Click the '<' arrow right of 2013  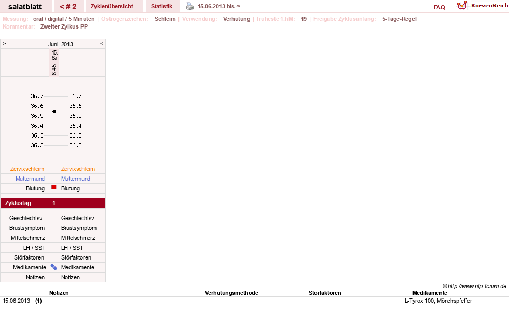(102, 43)
